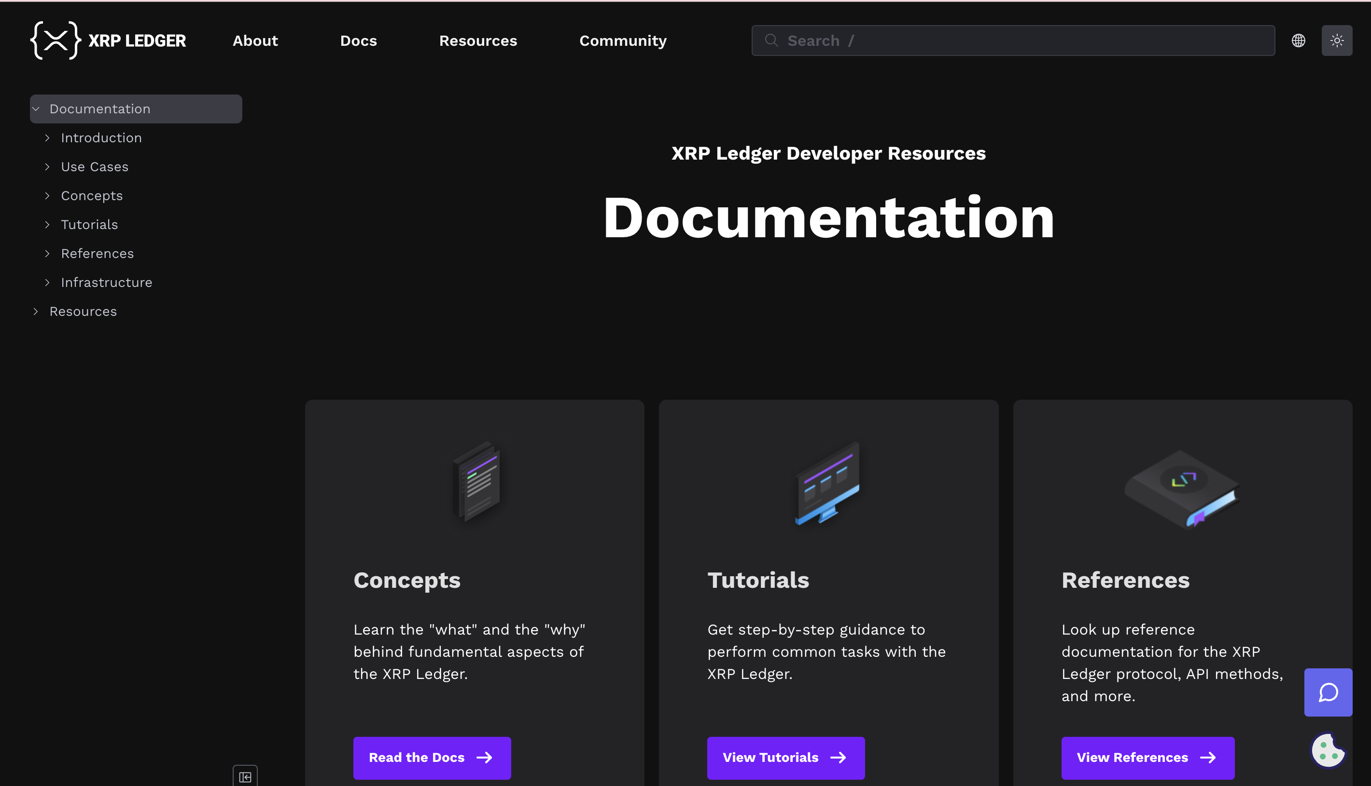Click the View References button

1147,758
